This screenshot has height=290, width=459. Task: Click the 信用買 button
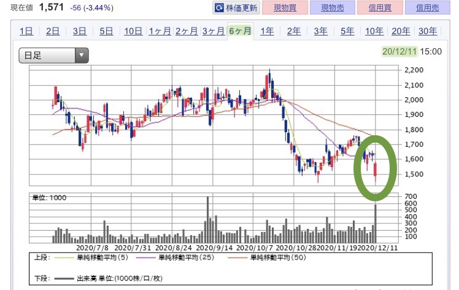point(380,7)
